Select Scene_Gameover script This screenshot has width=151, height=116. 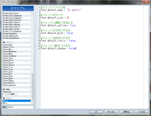point(17,85)
